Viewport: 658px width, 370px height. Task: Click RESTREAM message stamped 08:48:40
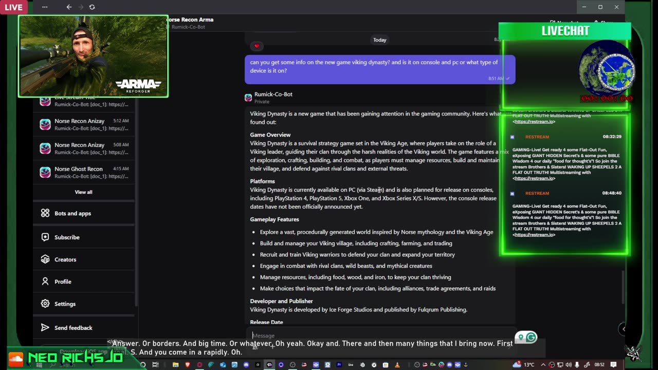[565, 214]
